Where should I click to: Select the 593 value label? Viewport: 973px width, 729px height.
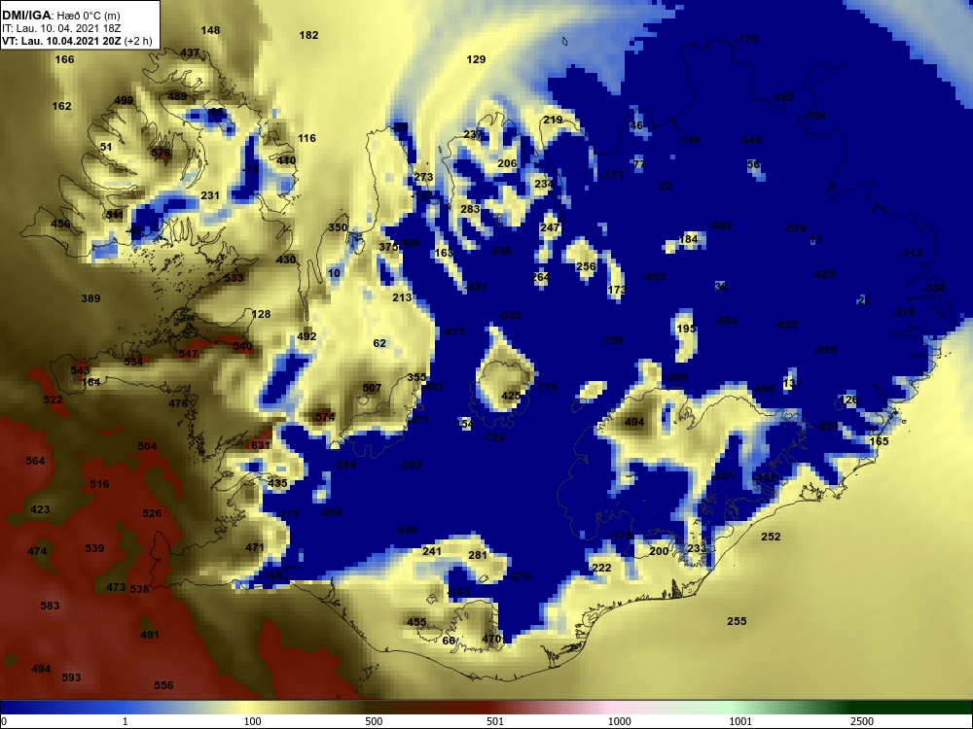point(71,677)
